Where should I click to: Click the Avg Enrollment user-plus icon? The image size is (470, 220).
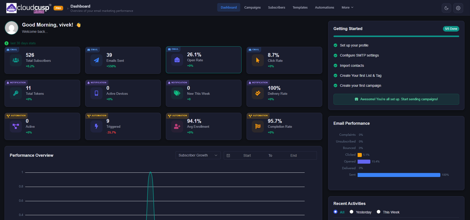(177, 126)
